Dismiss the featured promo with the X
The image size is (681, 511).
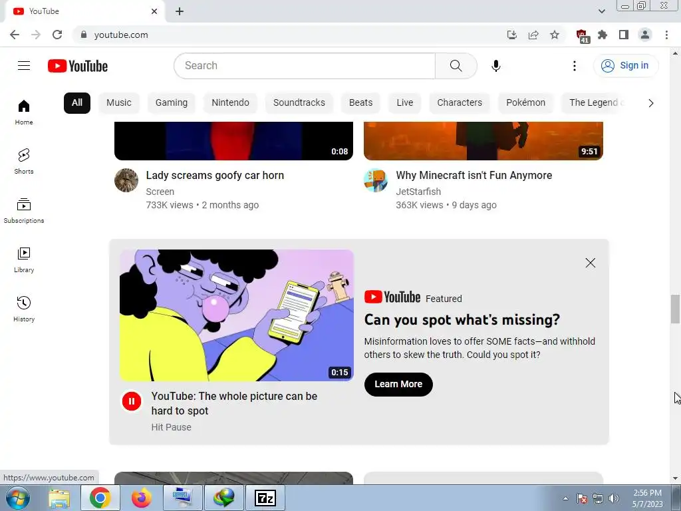(x=591, y=263)
